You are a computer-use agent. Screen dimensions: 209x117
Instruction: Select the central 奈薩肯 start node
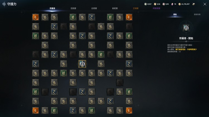pyautogui.click(x=82, y=64)
